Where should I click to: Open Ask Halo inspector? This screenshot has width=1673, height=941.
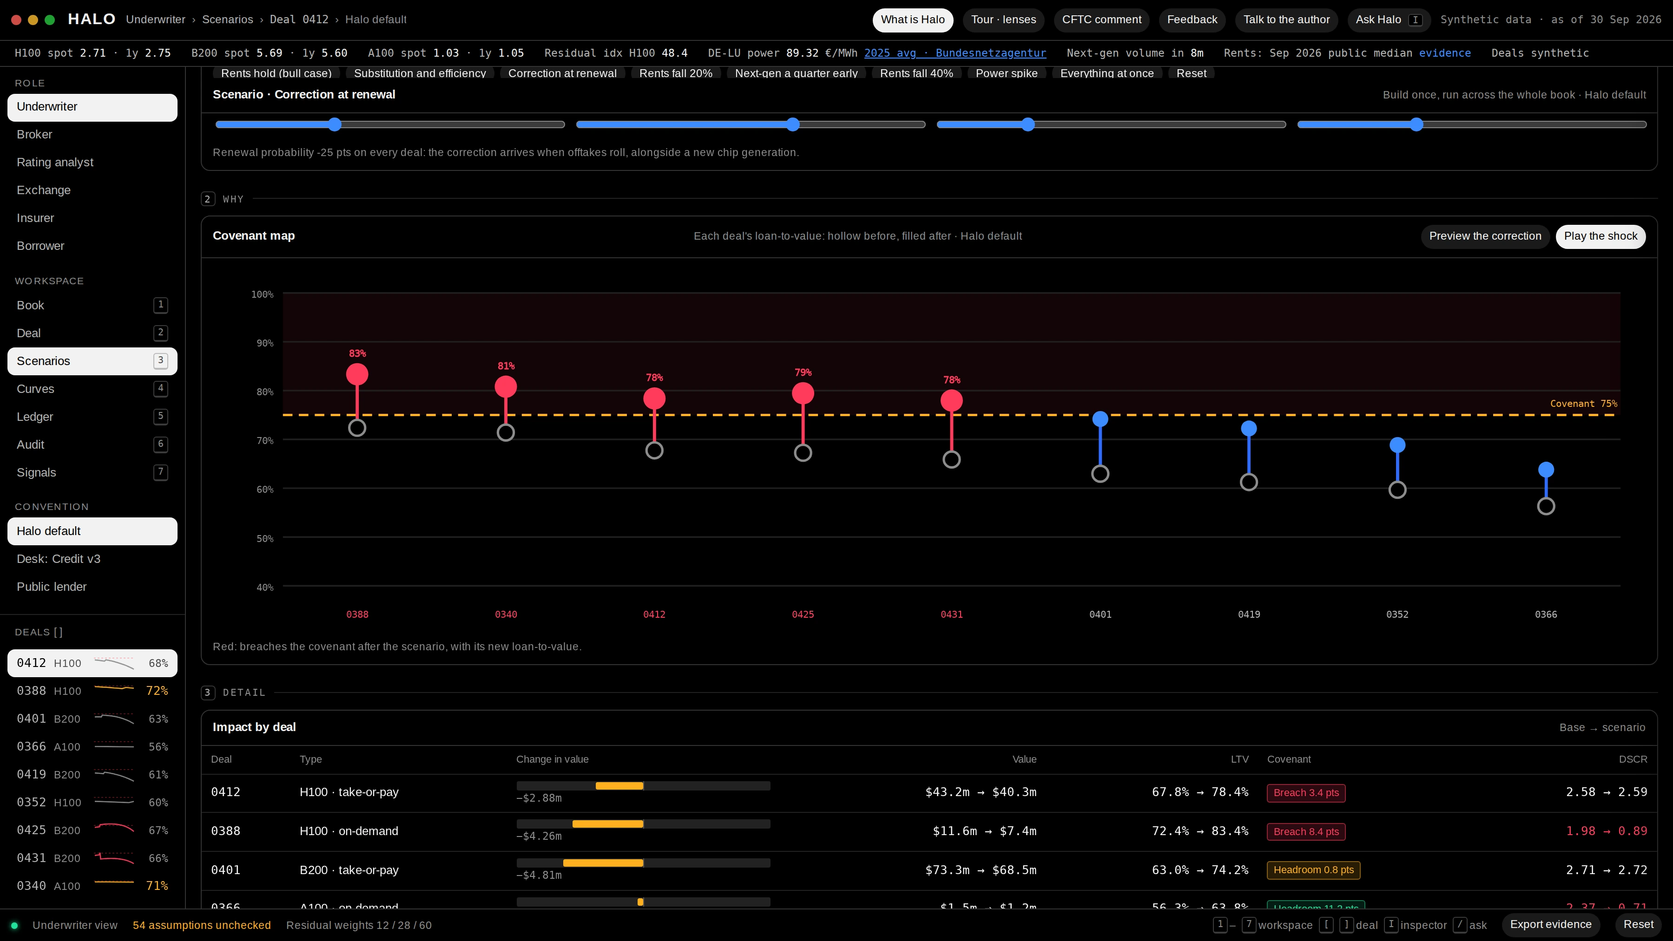[x=1389, y=20]
